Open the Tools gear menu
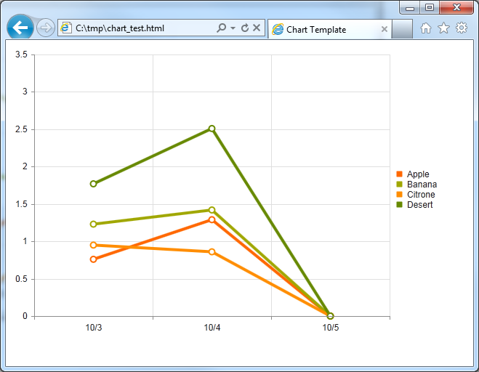The height and width of the screenshot is (372, 479). (462, 28)
